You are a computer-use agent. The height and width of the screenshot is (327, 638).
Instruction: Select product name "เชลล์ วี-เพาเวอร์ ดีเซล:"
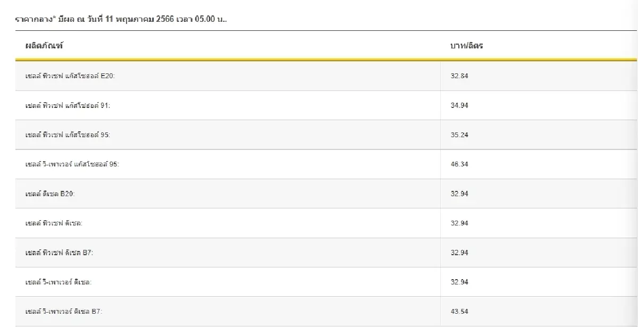[58, 282]
